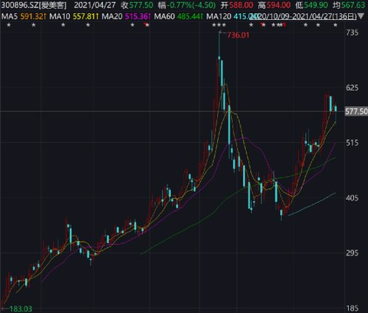Click the leftmost star event marker
Image resolution: width=368 pixels, height=313 pixels.
(x=9, y=25)
